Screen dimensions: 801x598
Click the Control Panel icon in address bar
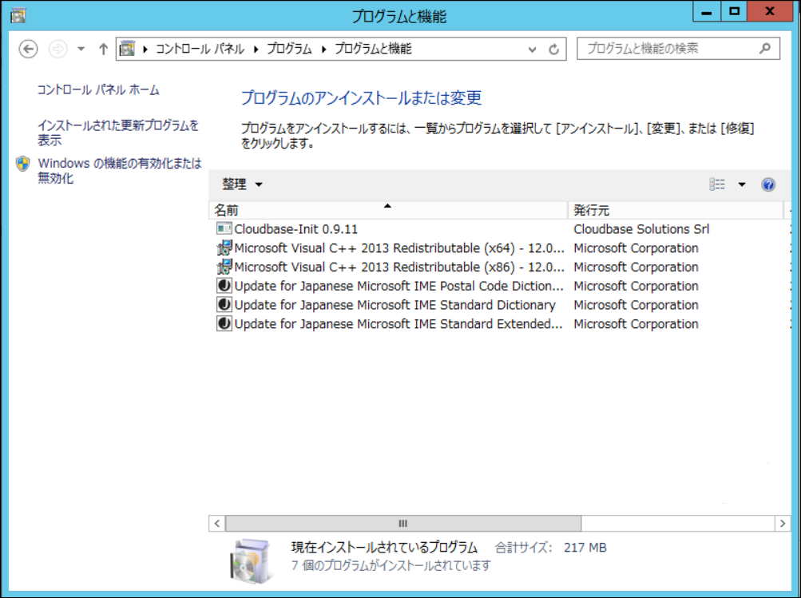(x=127, y=49)
